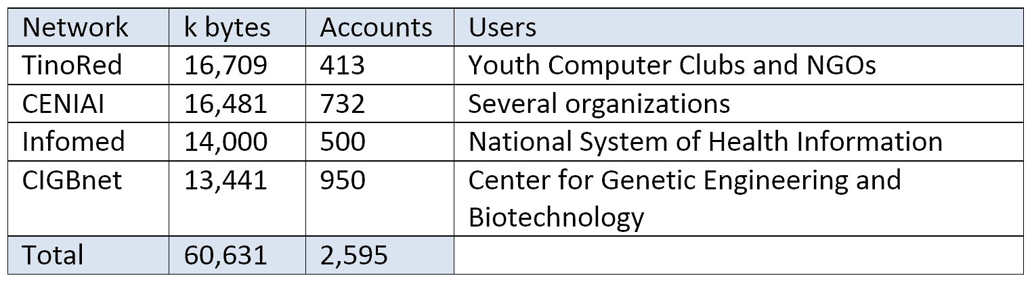Click the Accounts column header
The height and width of the screenshot is (282, 1030).
379,27
